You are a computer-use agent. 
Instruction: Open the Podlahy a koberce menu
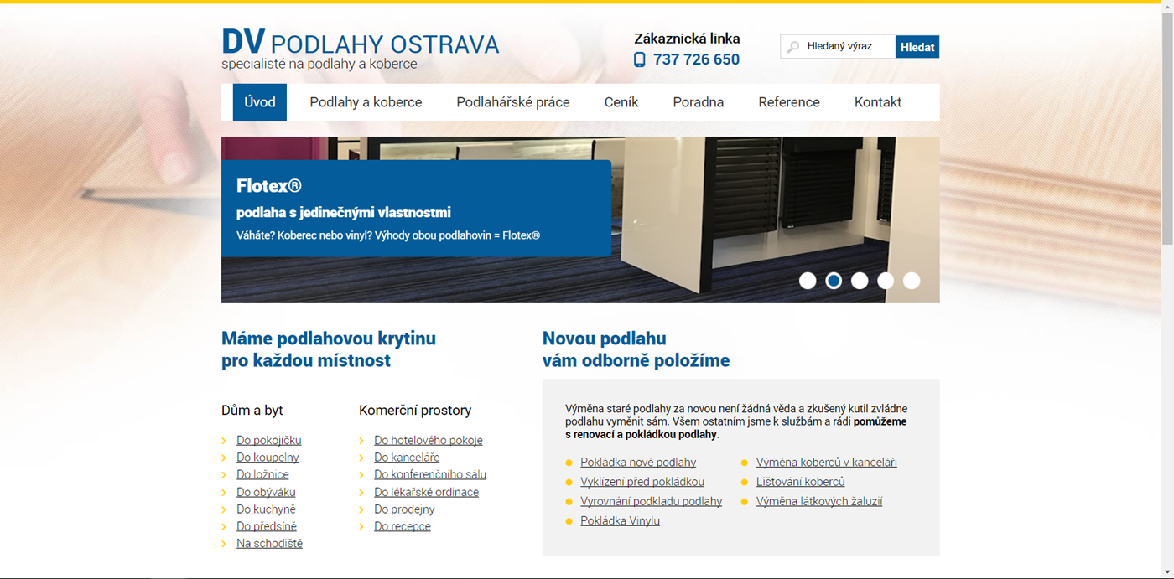(x=366, y=102)
